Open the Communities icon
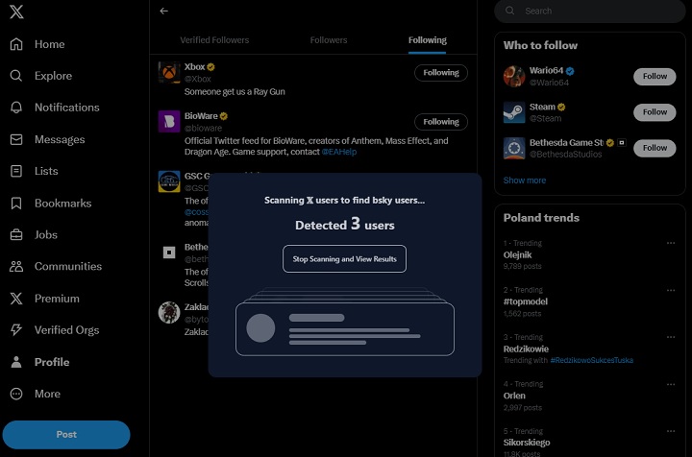 coord(16,266)
